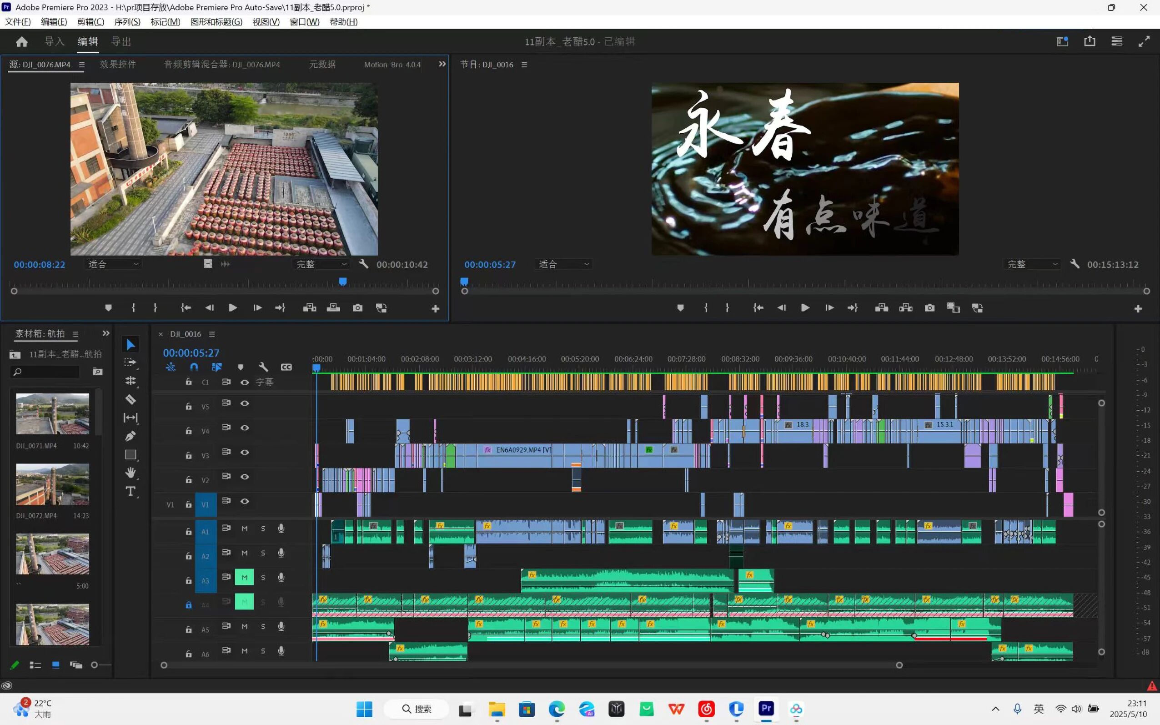Screen dimensions: 1160x725
Task: Open Program monitor zoom dropdown showing 适合
Action: coord(564,264)
